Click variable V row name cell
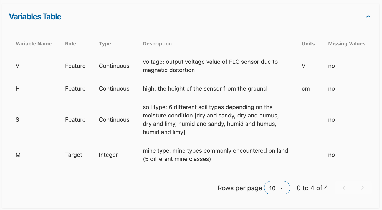This screenshot has height=210, width=382. (17, 66)
